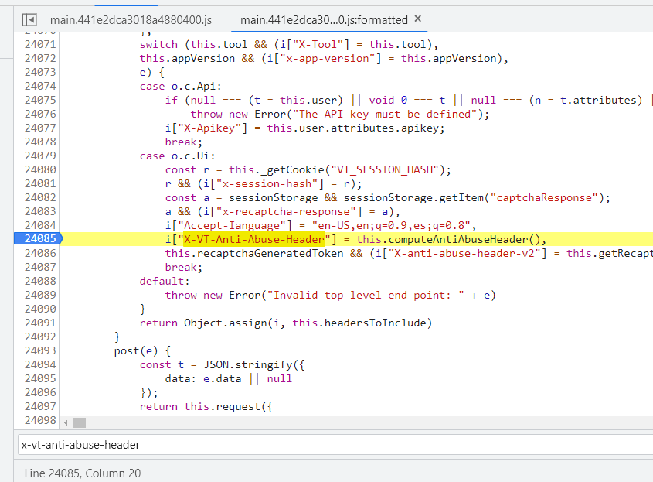Click "case o.c.Api:" on line 24074
The height and width of the screenshot is (482, 653).
pos(181,87)
